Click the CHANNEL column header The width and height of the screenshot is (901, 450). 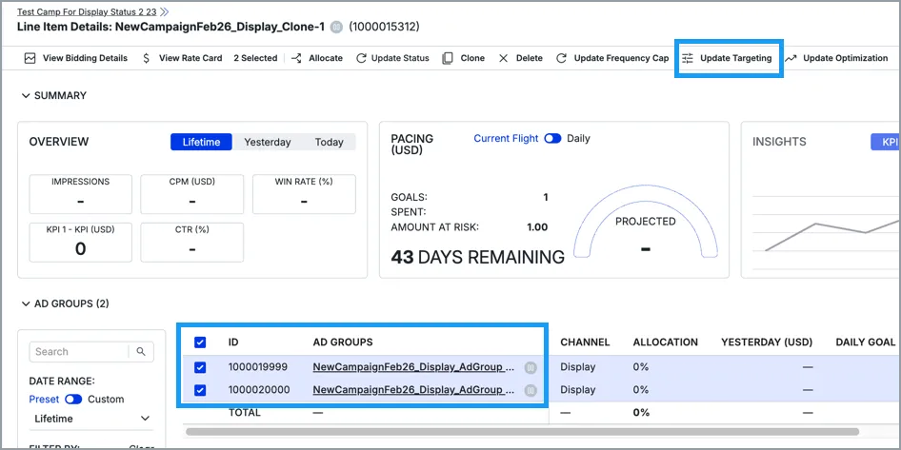coord(585,342)
